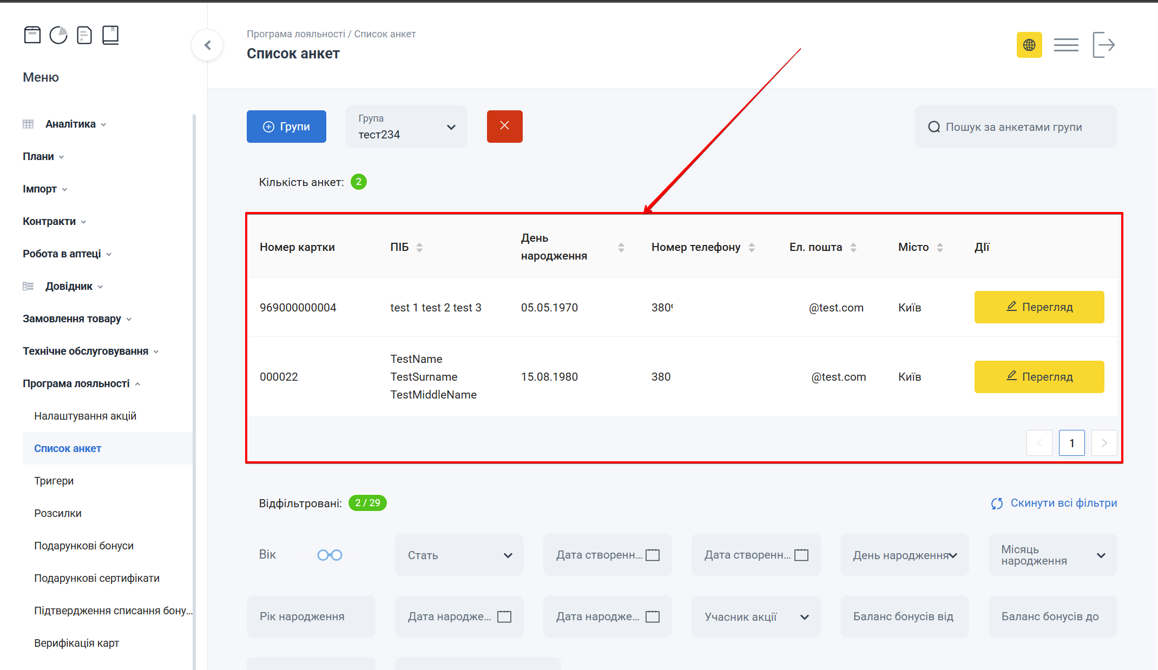Open the Група тест234 dropdown
This screenshot has width=1158, height=670.
[x=406, y=127]
